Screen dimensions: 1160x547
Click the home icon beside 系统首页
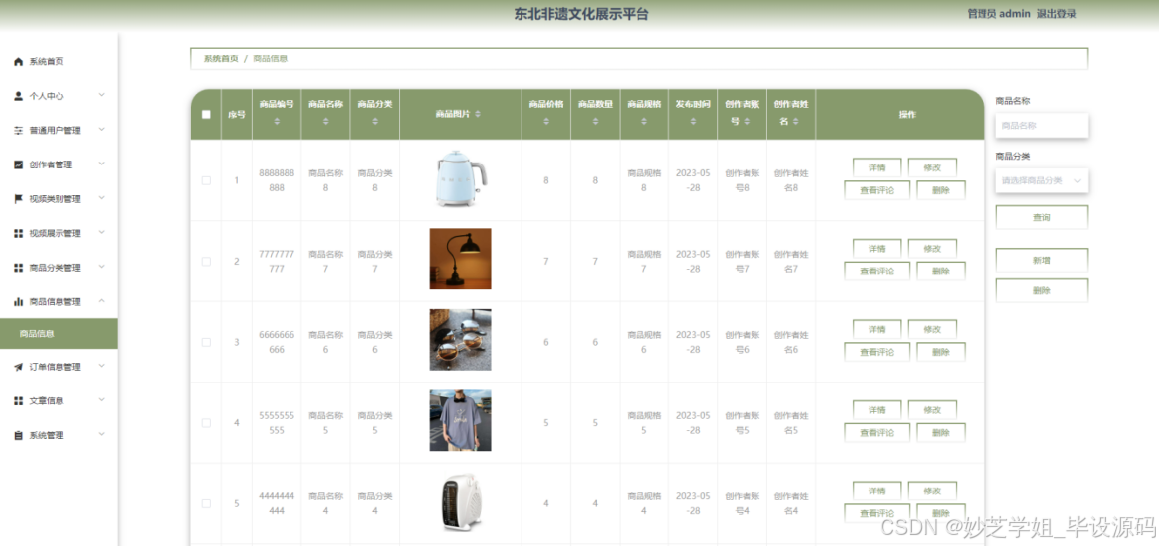pyautogui.click(x=19, y=62)
